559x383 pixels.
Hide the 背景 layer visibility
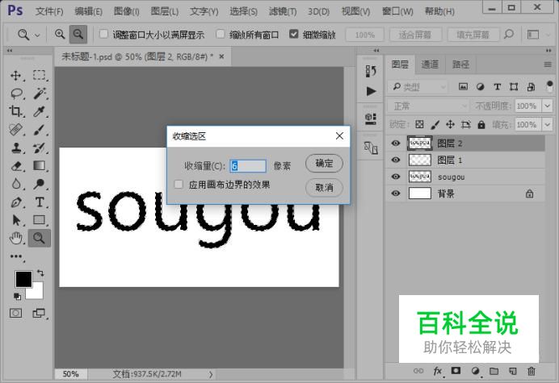[x=396, y=194]
